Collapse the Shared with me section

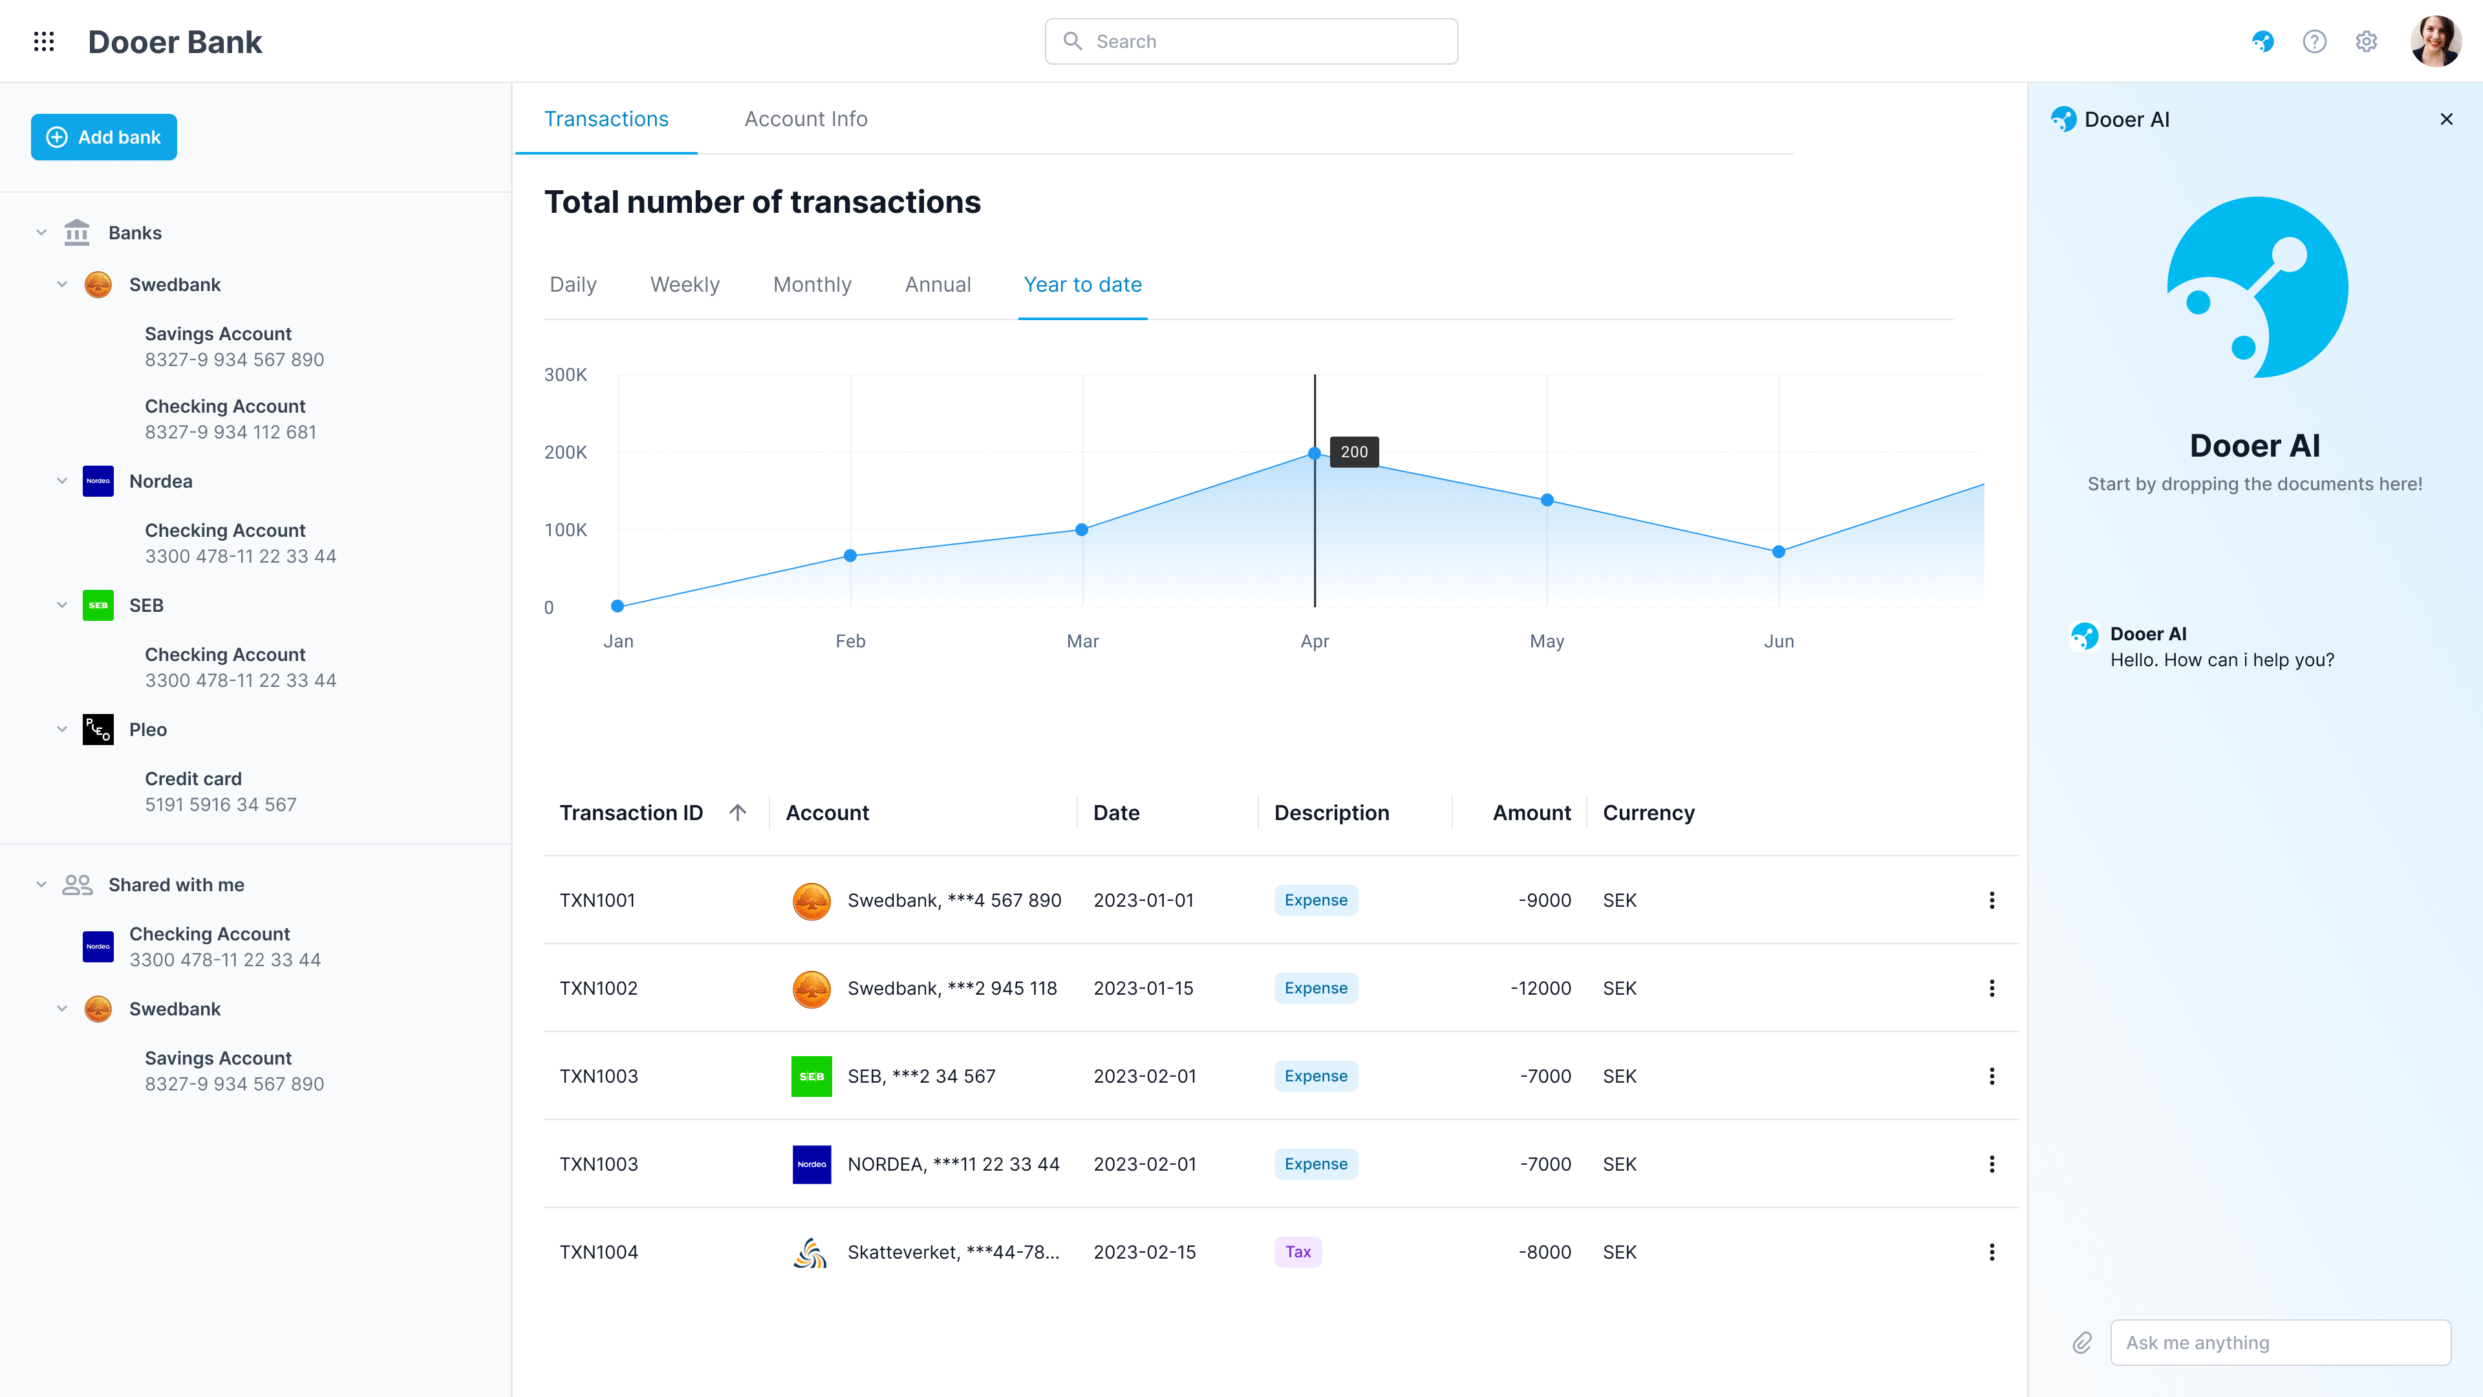click(41, 885)
